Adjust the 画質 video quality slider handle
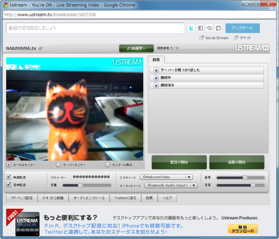The width and height of the screenshot is (279, 239). pos(245,177)
